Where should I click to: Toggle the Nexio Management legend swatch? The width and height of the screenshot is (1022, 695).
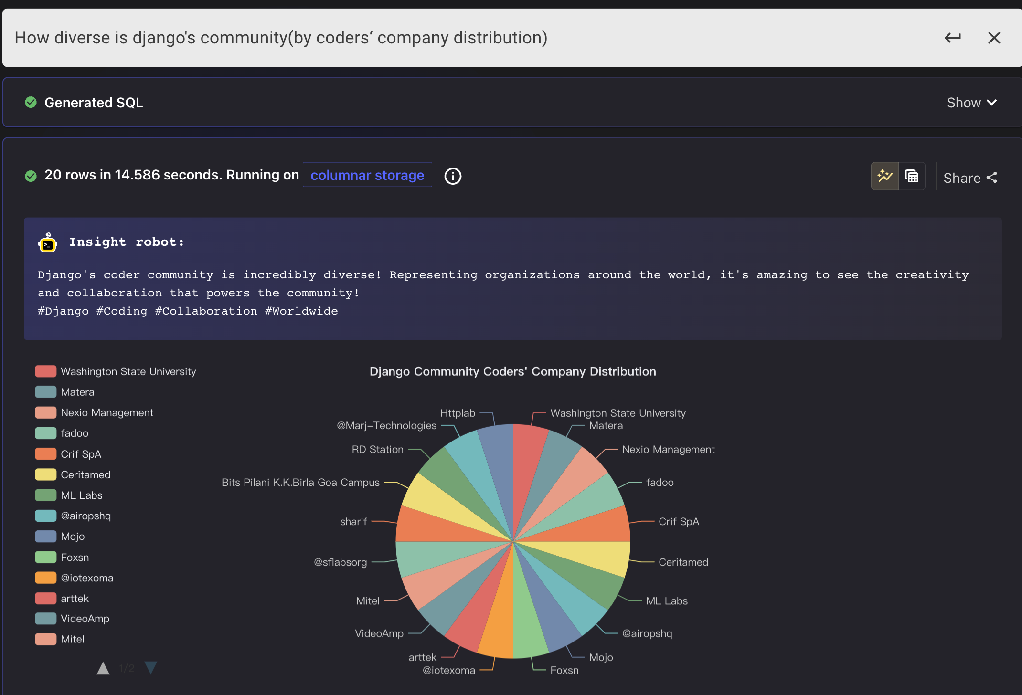[x=46, y=412]
